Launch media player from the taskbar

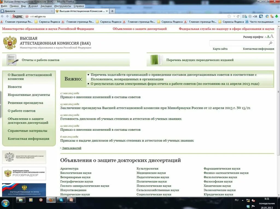pyautogui.click(x=31, y=200)
